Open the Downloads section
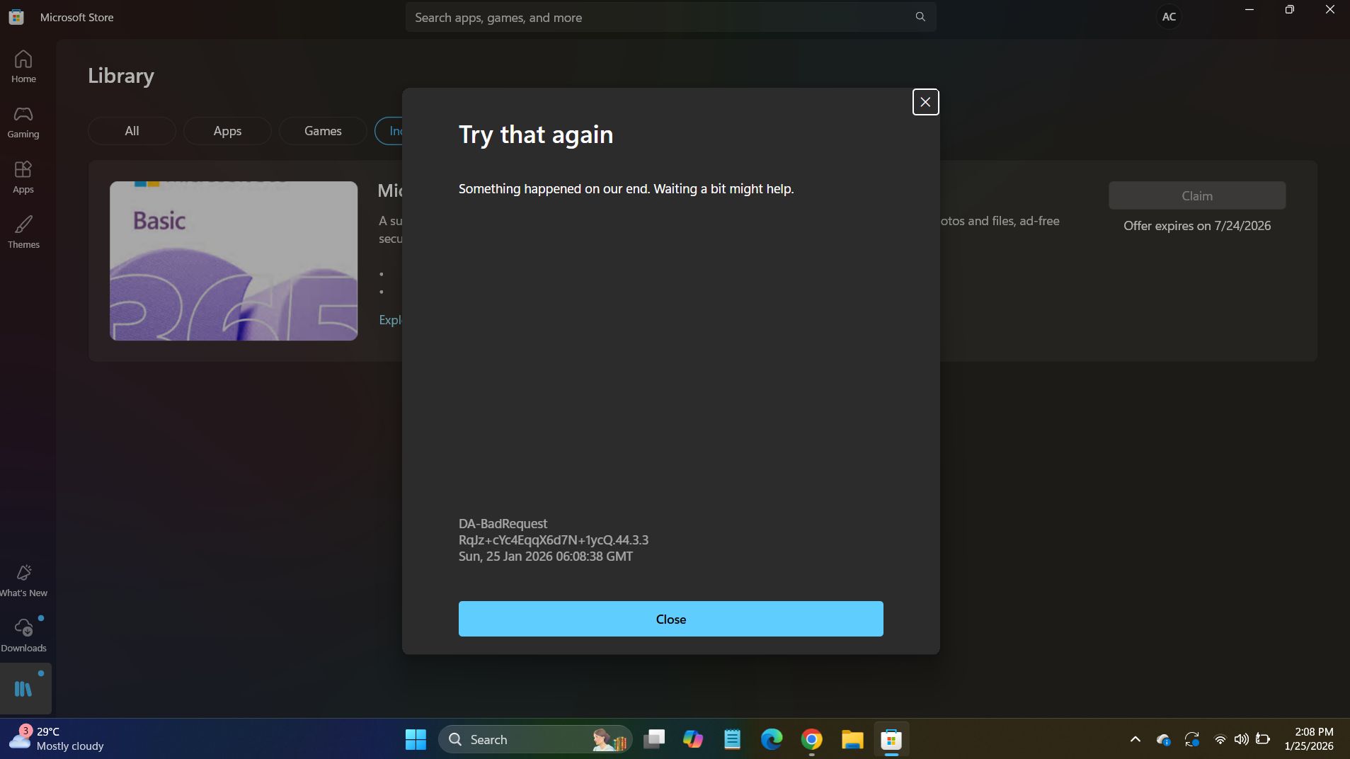The height and width of the screenshot is (759, 1350). click(x=23, y=634)
